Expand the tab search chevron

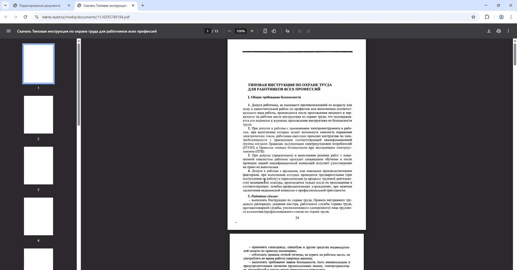coord(5,5)
